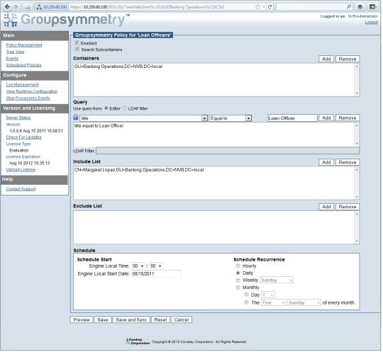Choose Daily schedule recurrence

[x=238, y=273]
